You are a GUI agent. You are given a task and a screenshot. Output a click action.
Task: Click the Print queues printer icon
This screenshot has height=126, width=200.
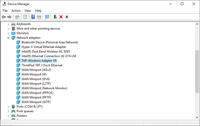pyautogui.click(x=13, y=111)
